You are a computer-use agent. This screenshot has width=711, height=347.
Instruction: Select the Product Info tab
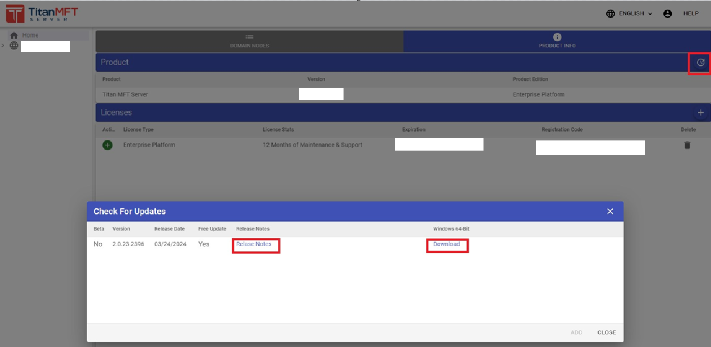(x=557, y=41)
